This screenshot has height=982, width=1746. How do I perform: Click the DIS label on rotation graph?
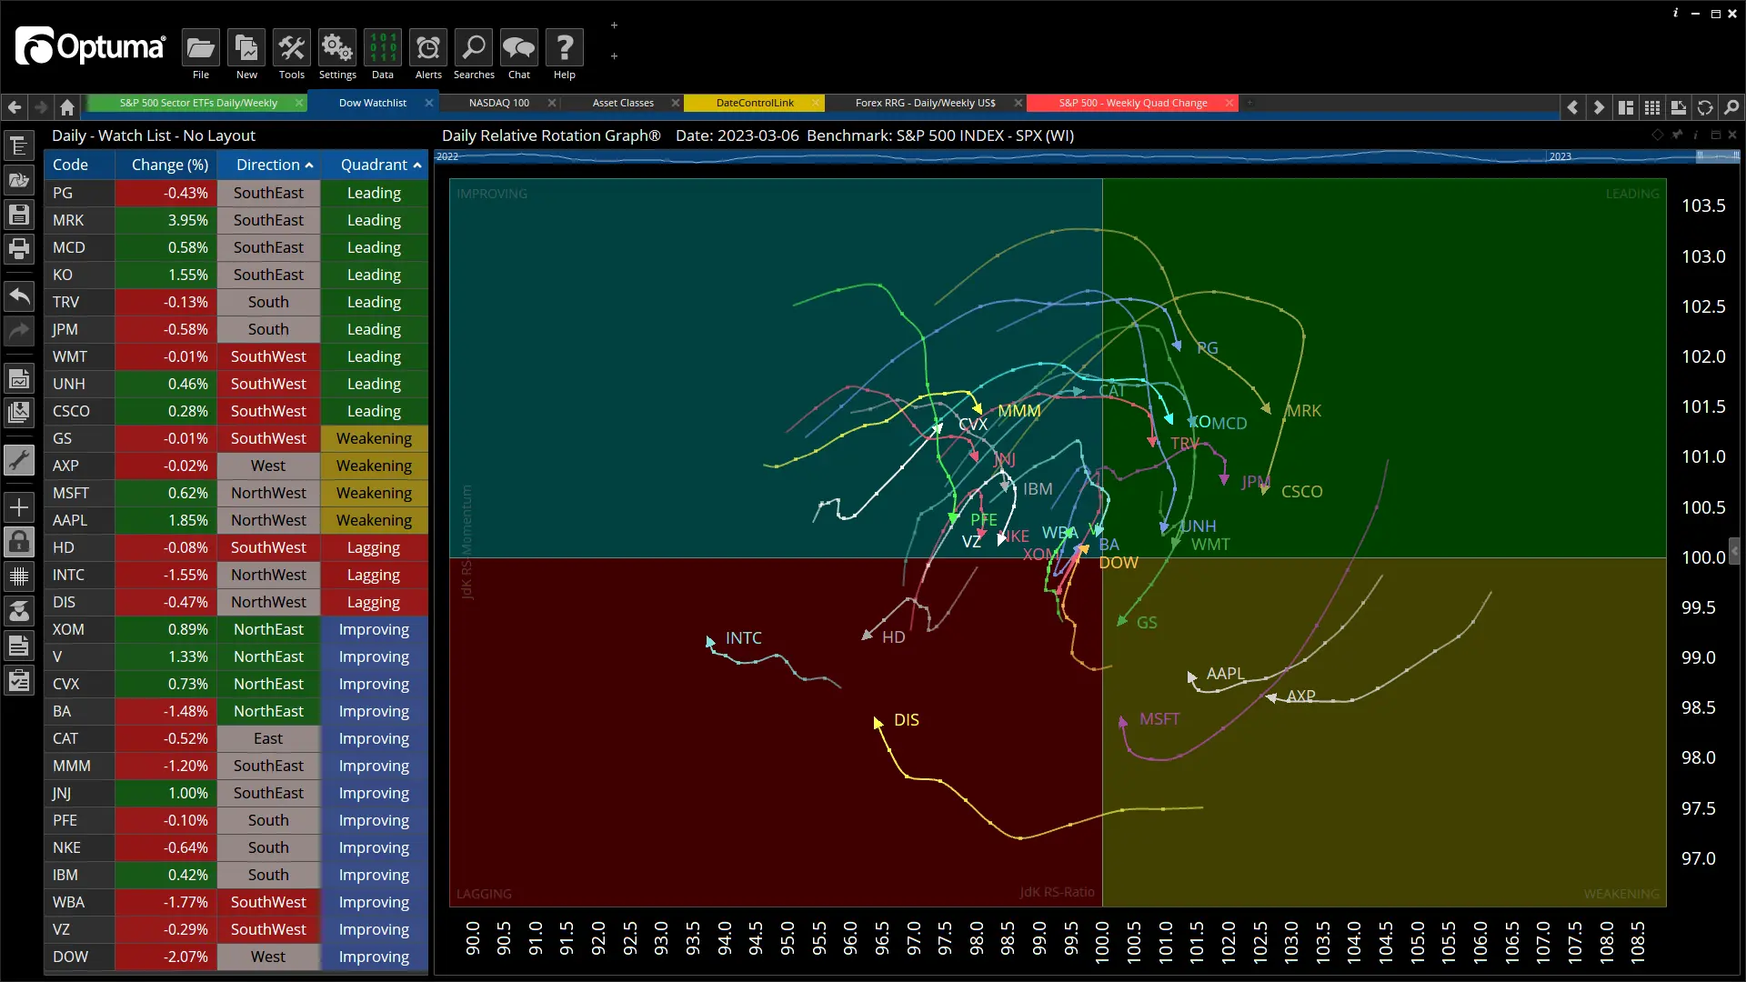pos(906,720)
